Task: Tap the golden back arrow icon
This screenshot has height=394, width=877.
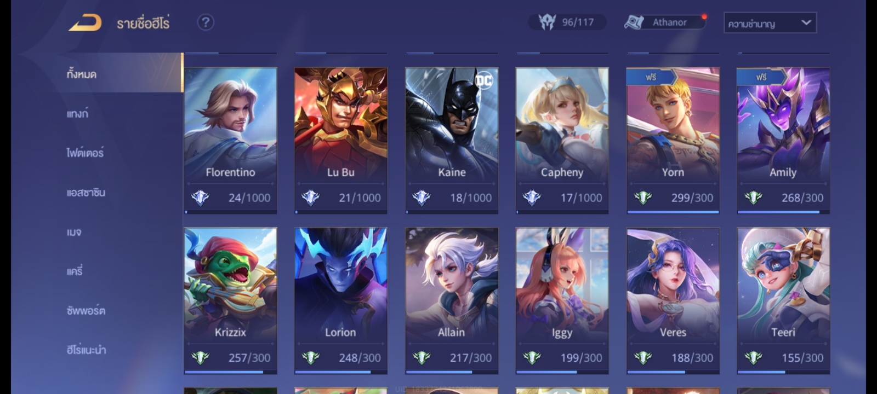Action: point(85,23)
